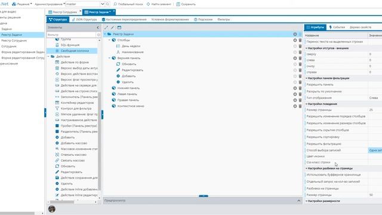This screenshot has height=215, width=382.
Task: Delete the Верхняя панель node
Action: tap(300, 58)
